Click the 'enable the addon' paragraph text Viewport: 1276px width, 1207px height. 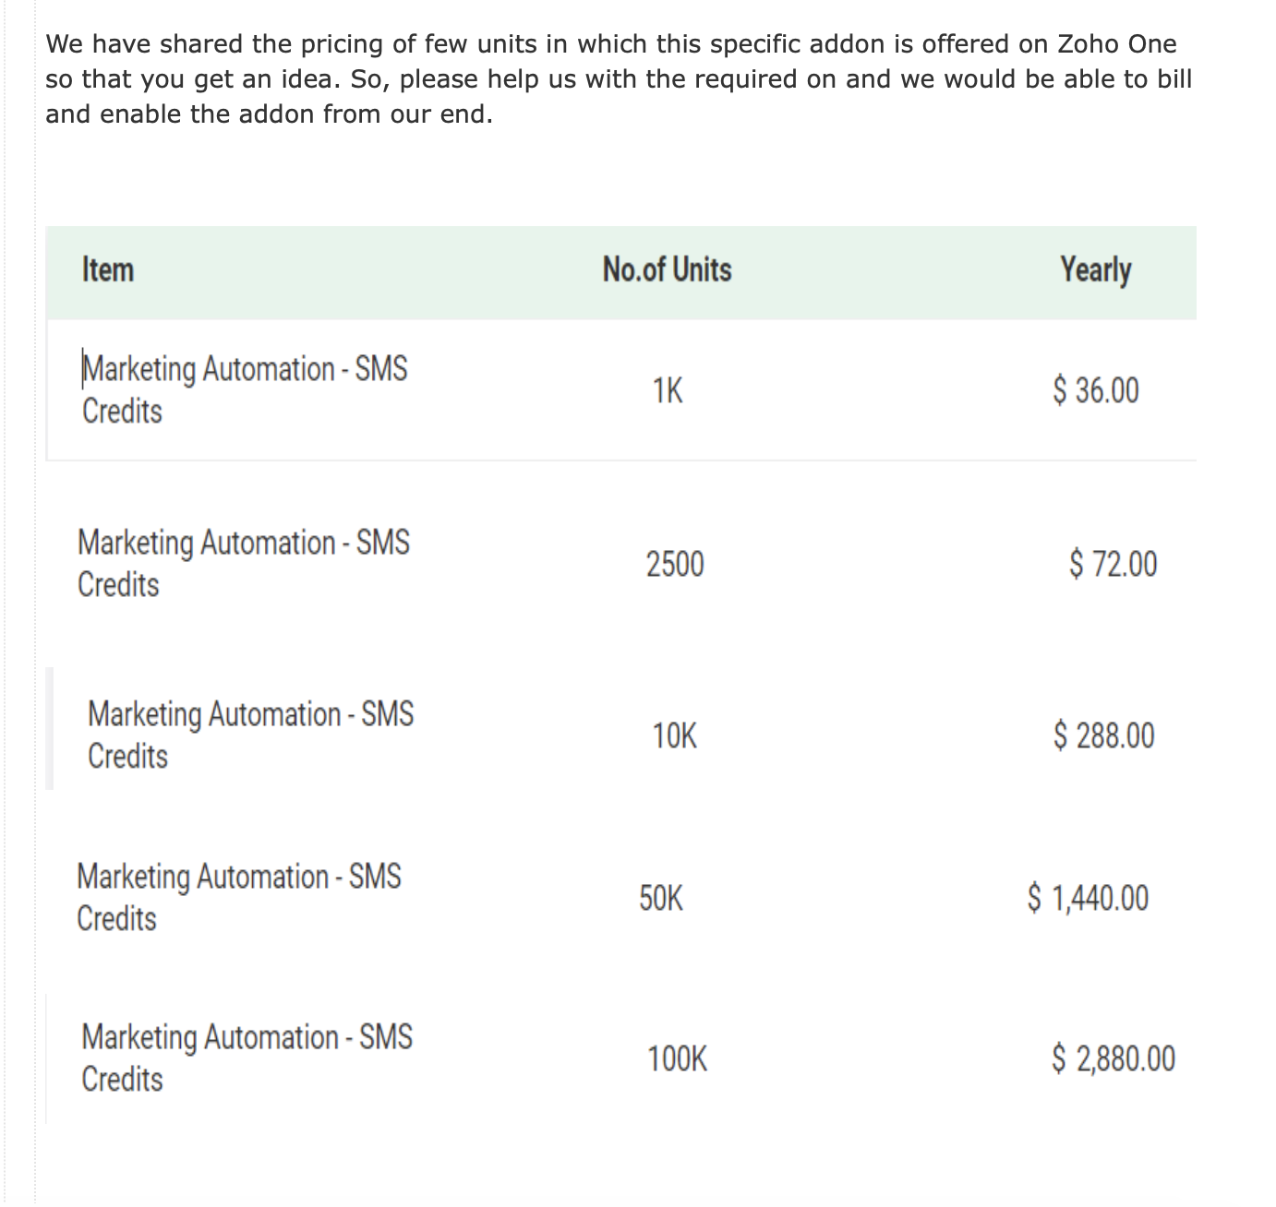(x=205, y=114)
